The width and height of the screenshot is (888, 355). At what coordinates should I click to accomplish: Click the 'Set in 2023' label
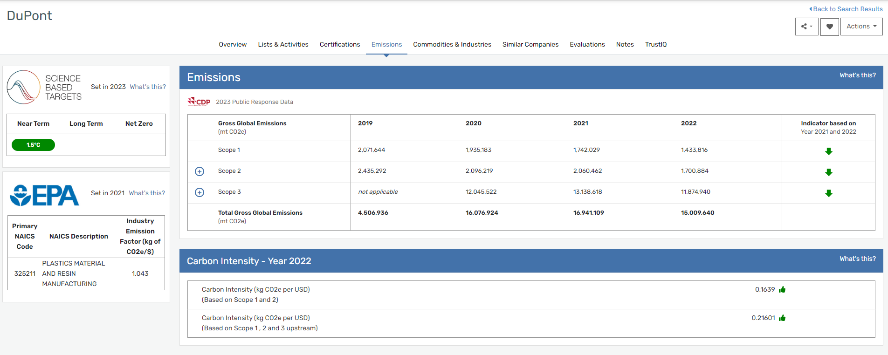pyautogui.click(x=108, y=87)
